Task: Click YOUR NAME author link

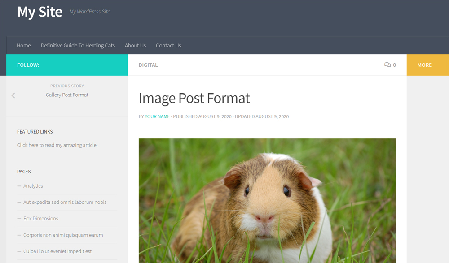Action: click(x=157, y=116)
